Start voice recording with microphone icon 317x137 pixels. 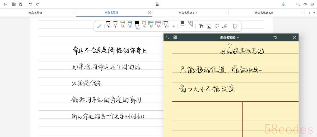(283, 4)
